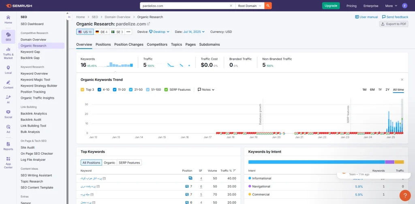The image size is (415, 204).
Task: Click the image SERP feature icon in first keyword row
Action: (x=190, y=178)
